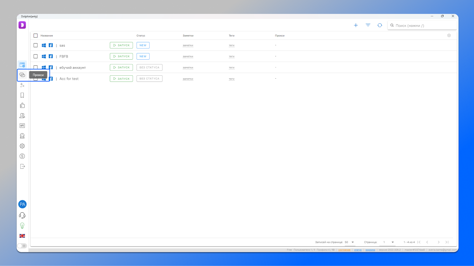Edit заметки for Acc for test
The width and height of the screenshot is (474, 266).
(x=188, y=79)
